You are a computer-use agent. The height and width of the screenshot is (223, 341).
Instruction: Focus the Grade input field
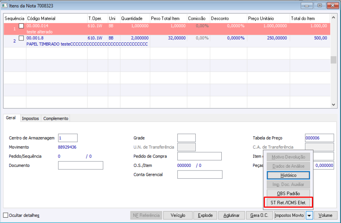pyautogui.click(x=186, y=138)
